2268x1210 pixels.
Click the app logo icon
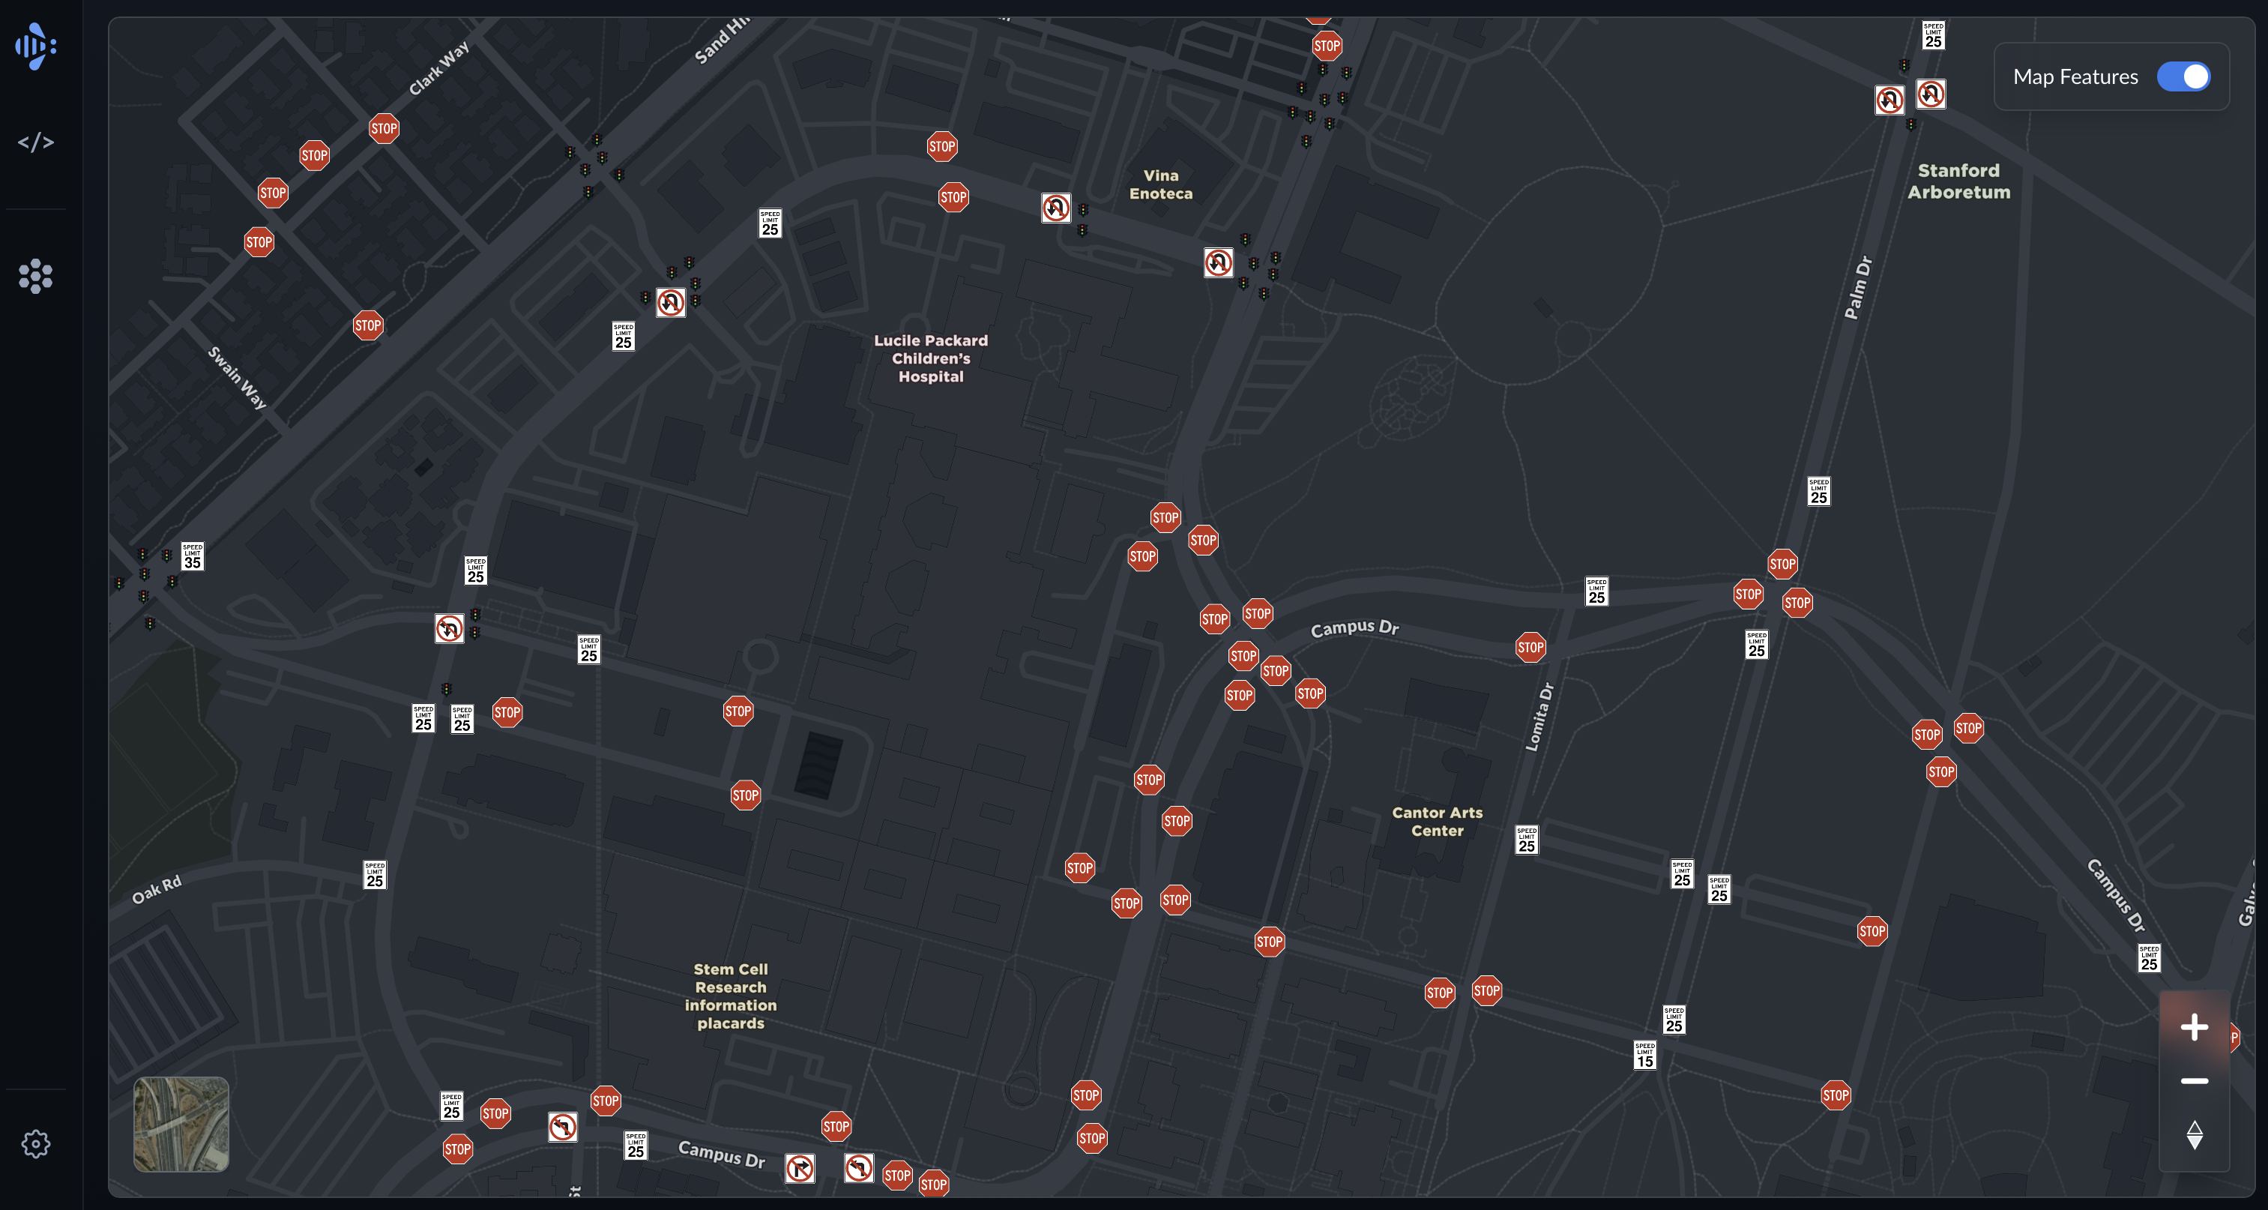tap(36, 46)
